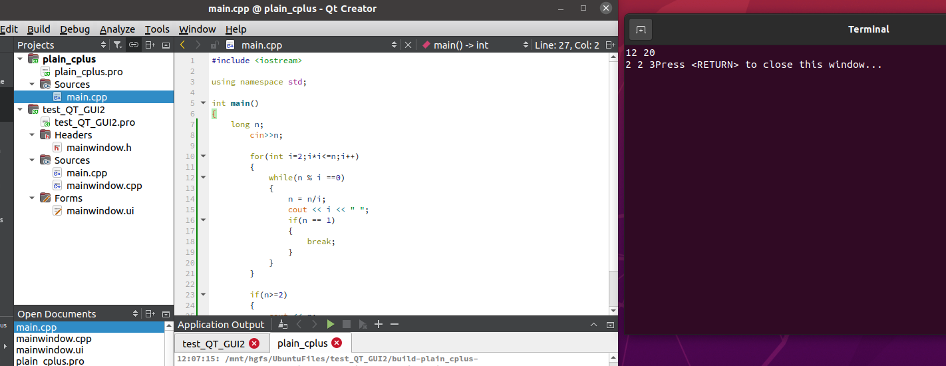This screenshot has height=366, width=946.
Task: Open the Edit menu
Action: (9, 29)
